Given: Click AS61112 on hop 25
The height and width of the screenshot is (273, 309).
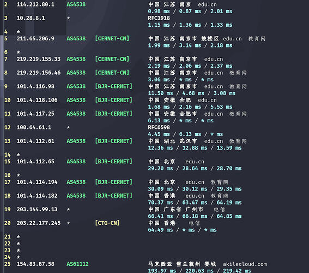Looking at the screenshot, I should pyautogui.click(x=77, y=264).
